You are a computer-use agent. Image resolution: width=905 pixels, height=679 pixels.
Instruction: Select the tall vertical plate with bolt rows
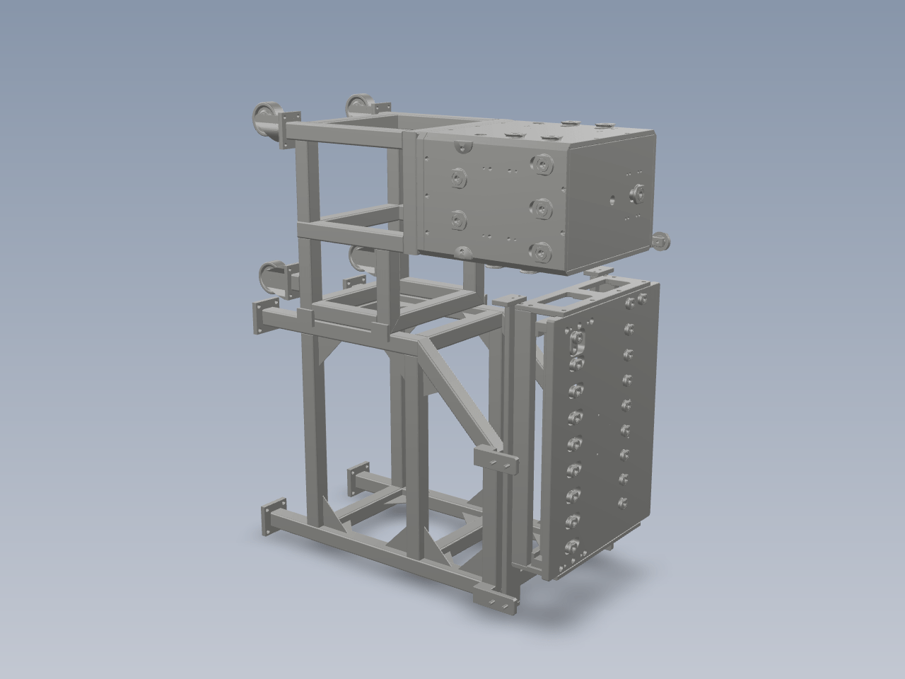[x=601, y=431]
